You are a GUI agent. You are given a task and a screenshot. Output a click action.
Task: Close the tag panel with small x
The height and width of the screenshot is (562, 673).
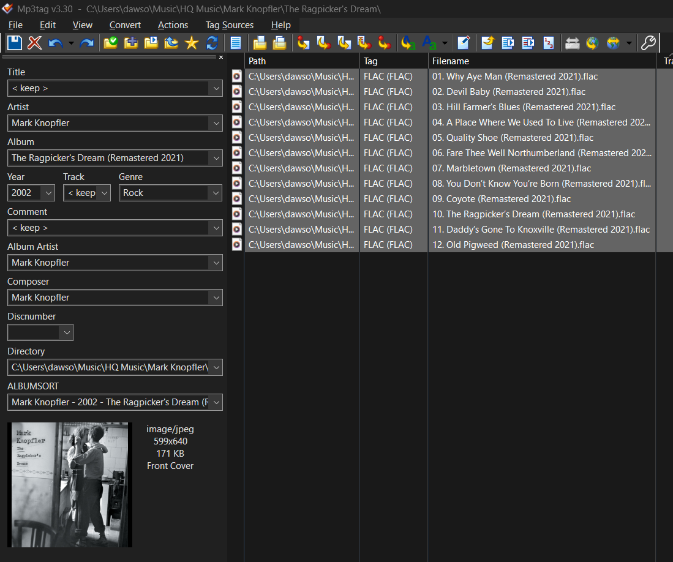[x=221, y=57]
